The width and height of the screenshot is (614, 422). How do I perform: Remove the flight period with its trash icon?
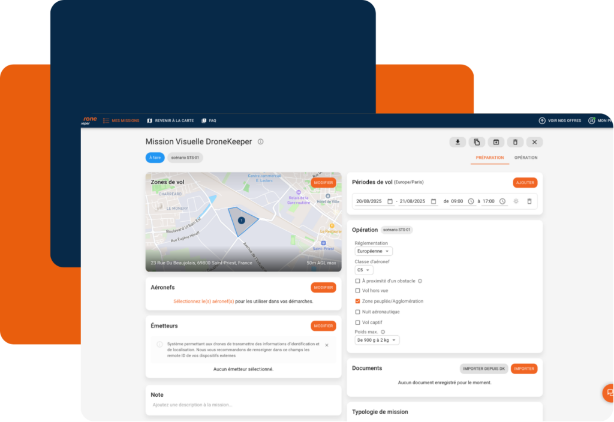529,201
